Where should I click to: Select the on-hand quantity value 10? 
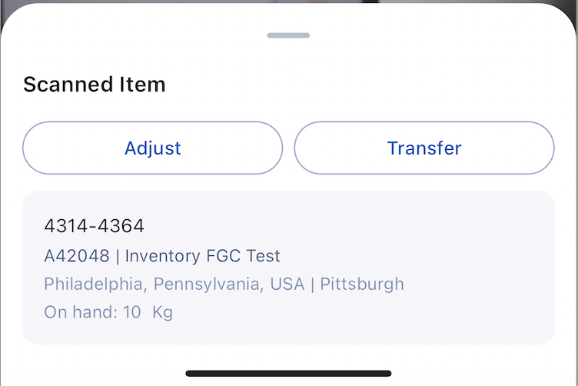click(x=131, y=313)
